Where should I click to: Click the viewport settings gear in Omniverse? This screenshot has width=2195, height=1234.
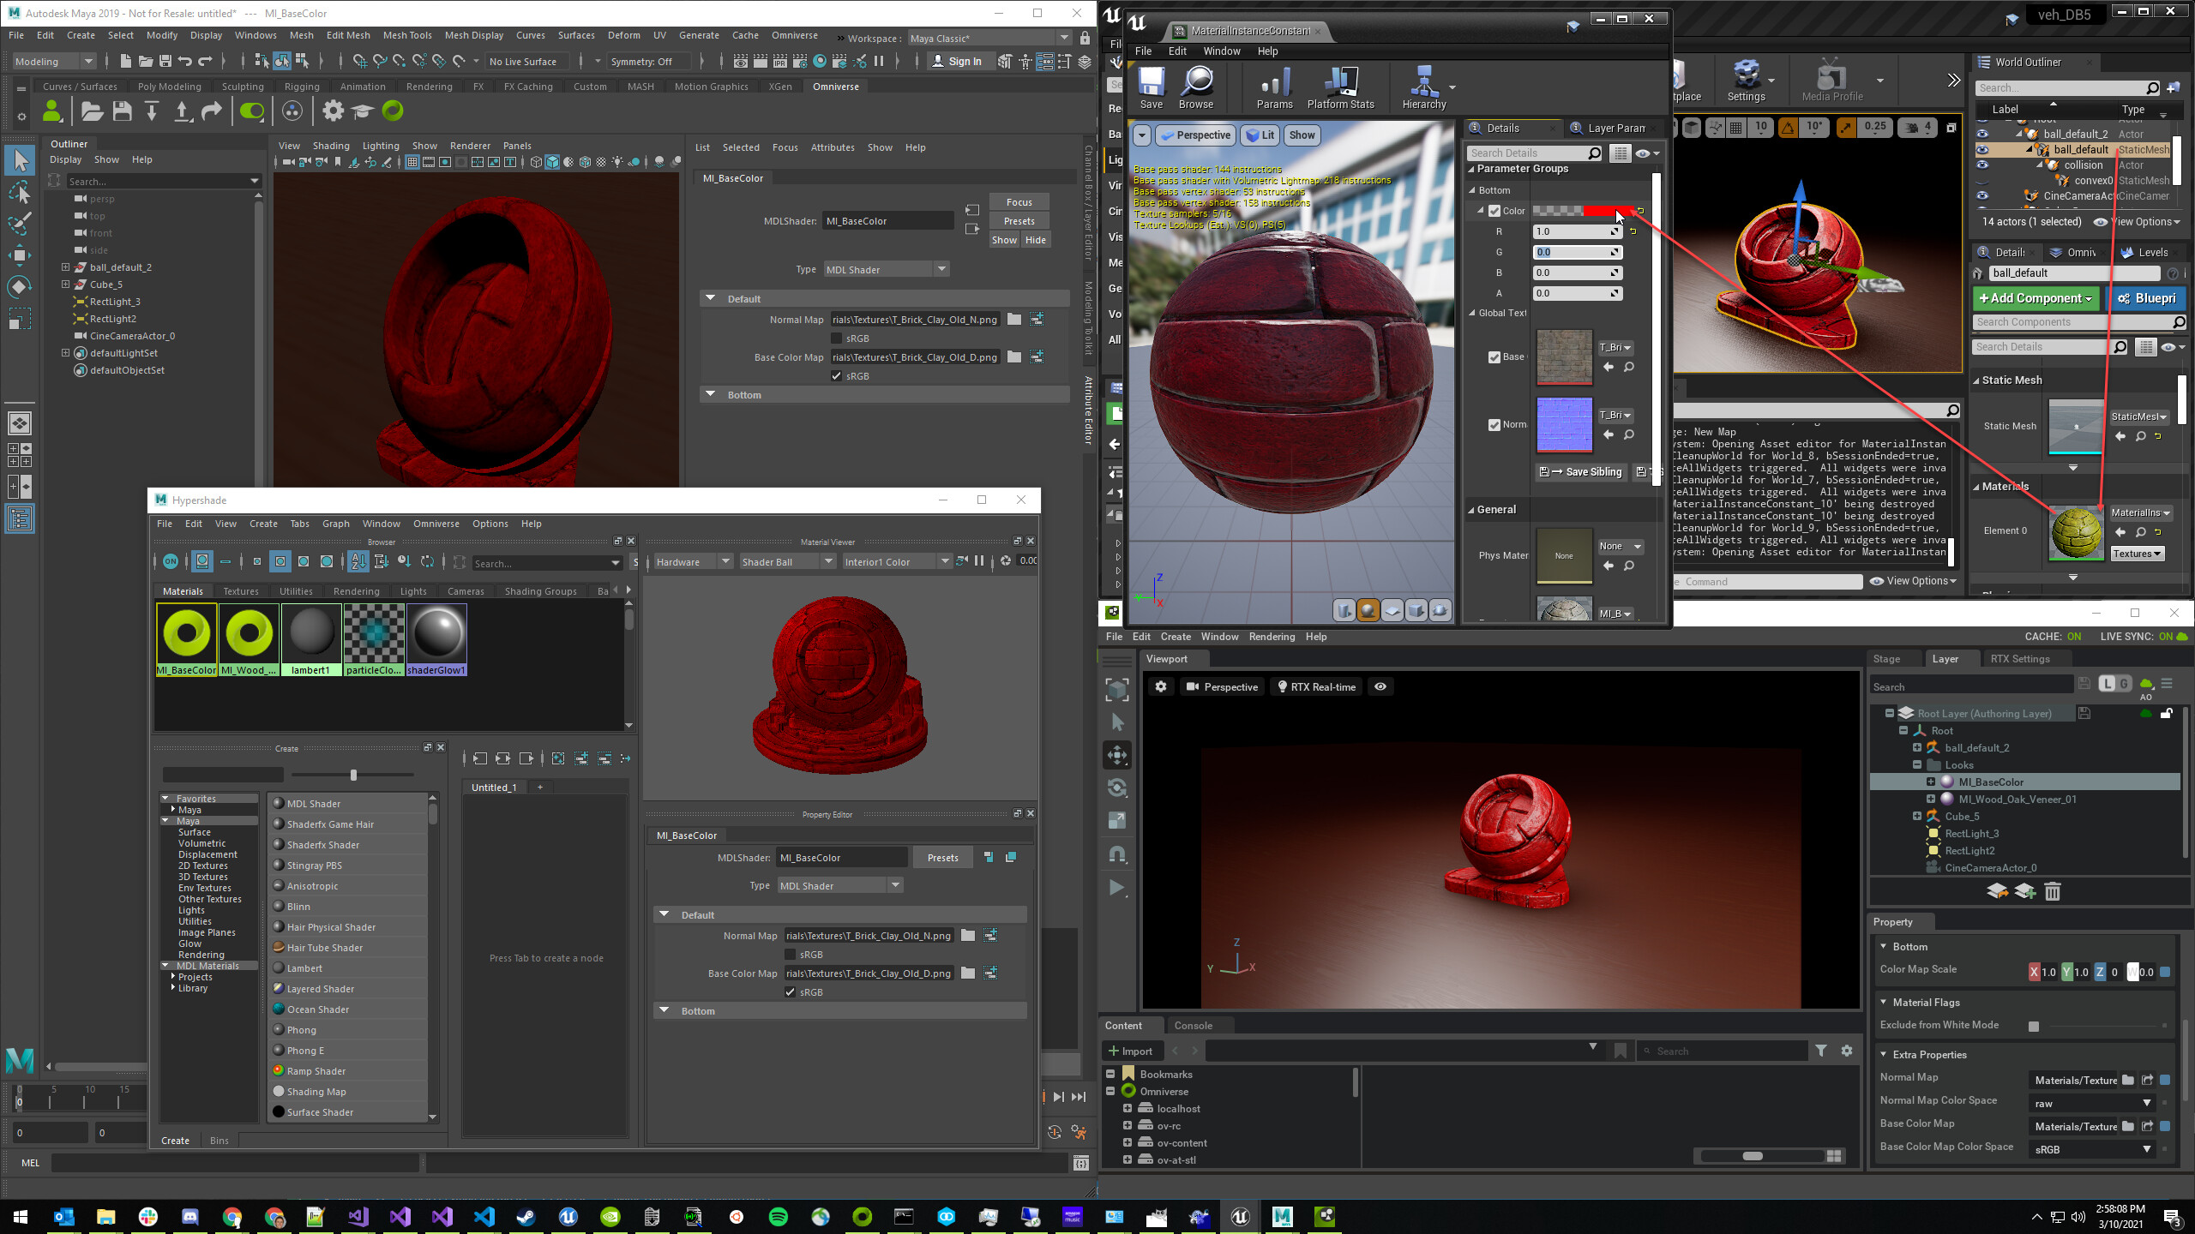coord(1161,686)
